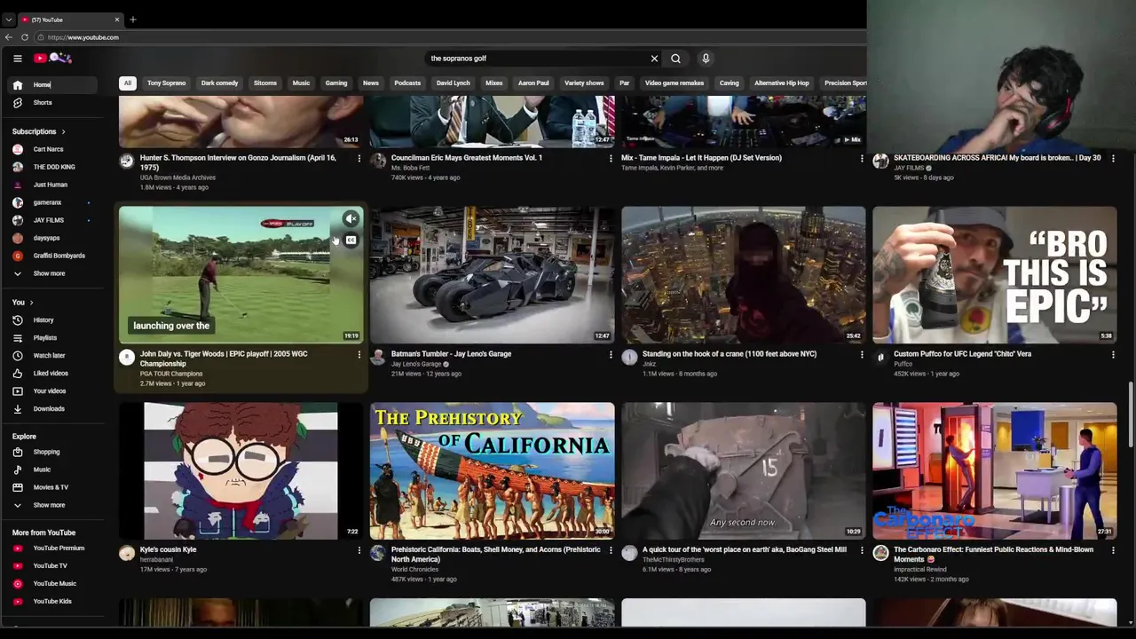Click the magnifier search button
Image resolution: width=1136 pixels, height=639 pixels.
[675, 59]
